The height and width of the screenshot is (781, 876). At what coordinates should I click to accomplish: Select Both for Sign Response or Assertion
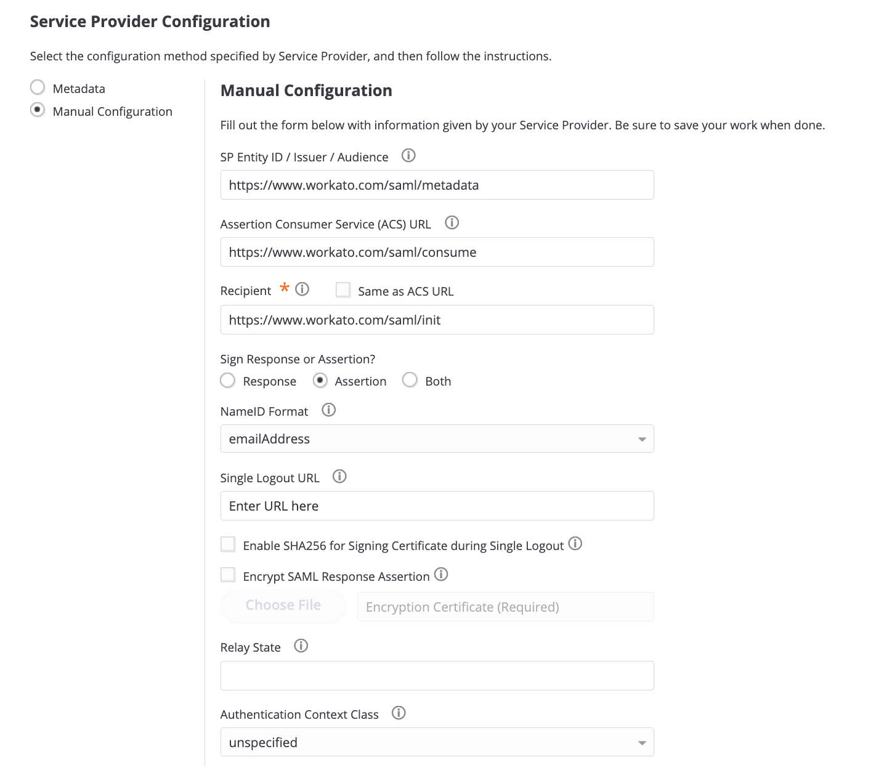(x=410, y=380)
